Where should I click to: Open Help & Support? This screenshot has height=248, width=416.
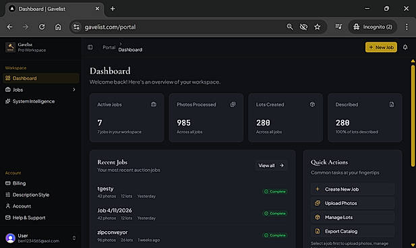(41, 218)
